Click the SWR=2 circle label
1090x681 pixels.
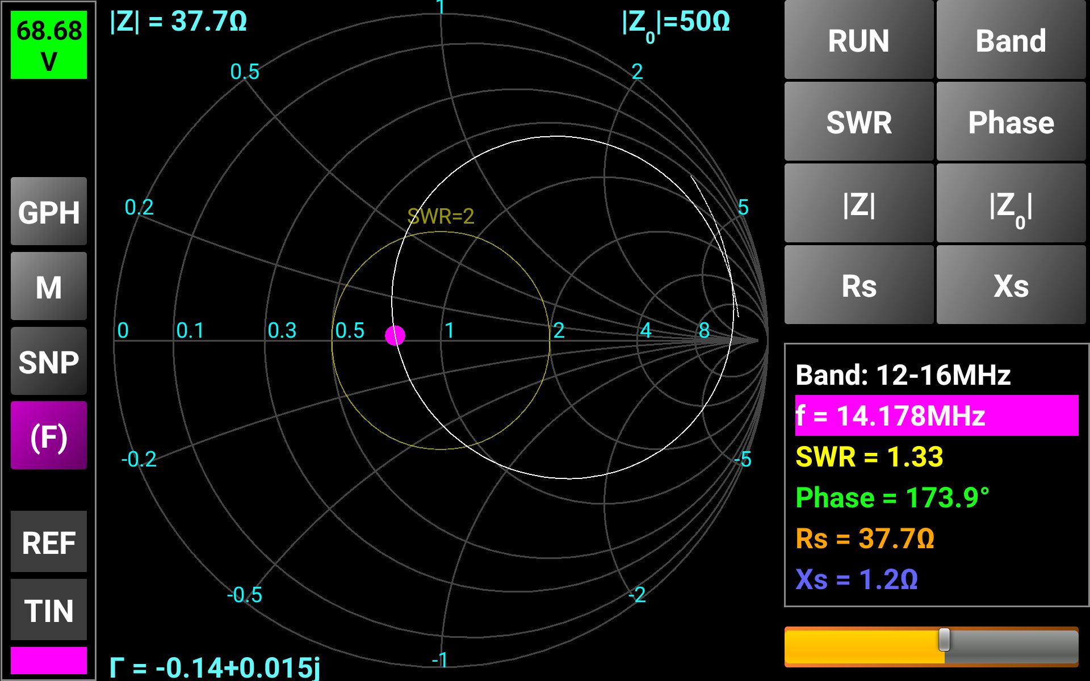441,216
